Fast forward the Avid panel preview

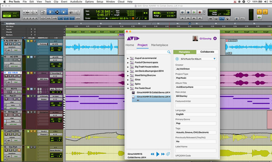pyautogui.click(x=163, y=154)
